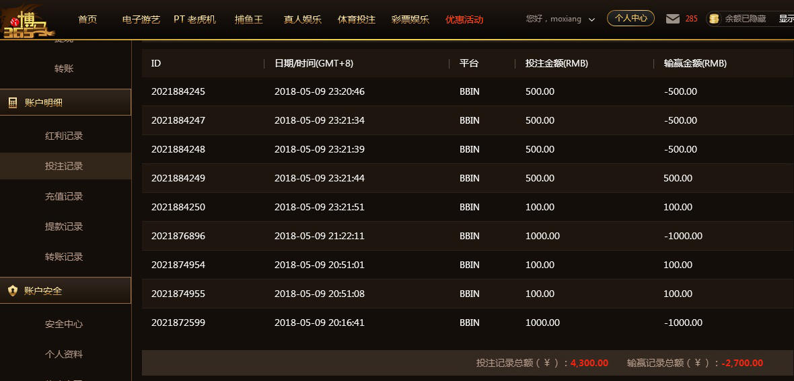Select 捕鱼王 in the top menu
Viewport: 794px width, 381px height.
tap(249, 19)
